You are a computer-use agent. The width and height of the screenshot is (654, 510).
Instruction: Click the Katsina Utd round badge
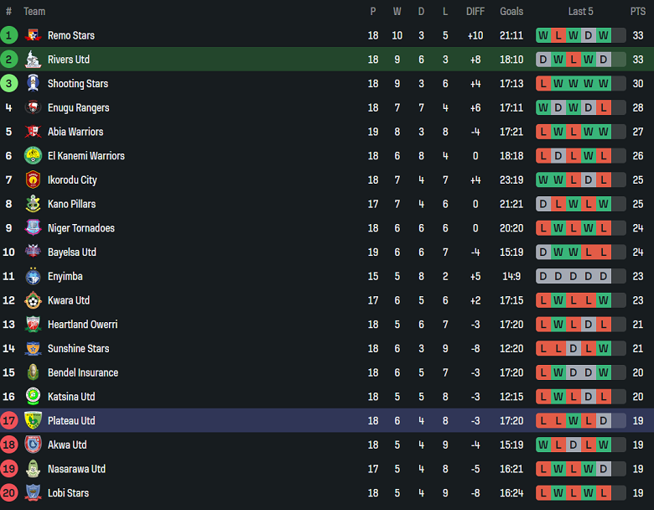33,397
